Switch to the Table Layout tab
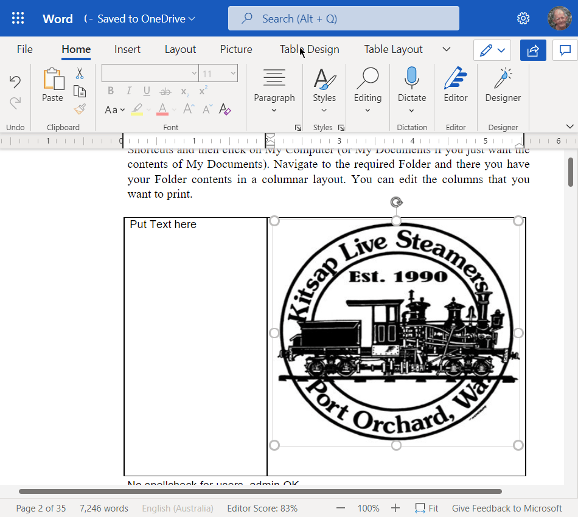Image resolution: width=578 pixels, height=517 pixels. pyautogui.click(x=393, y=49)
